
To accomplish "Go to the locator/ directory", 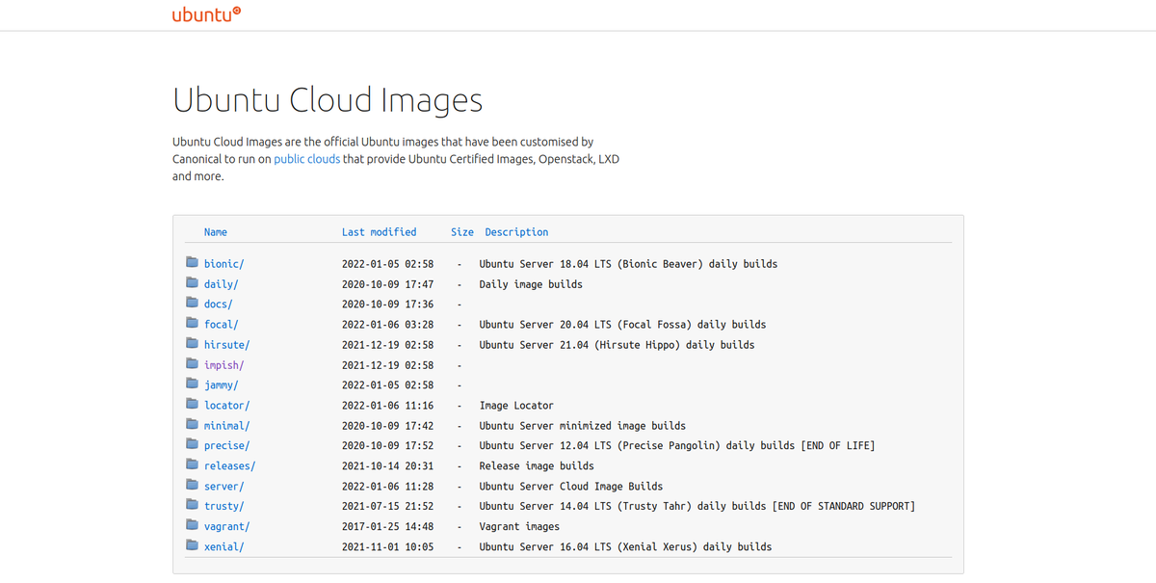I will click(x=226, y=406).
